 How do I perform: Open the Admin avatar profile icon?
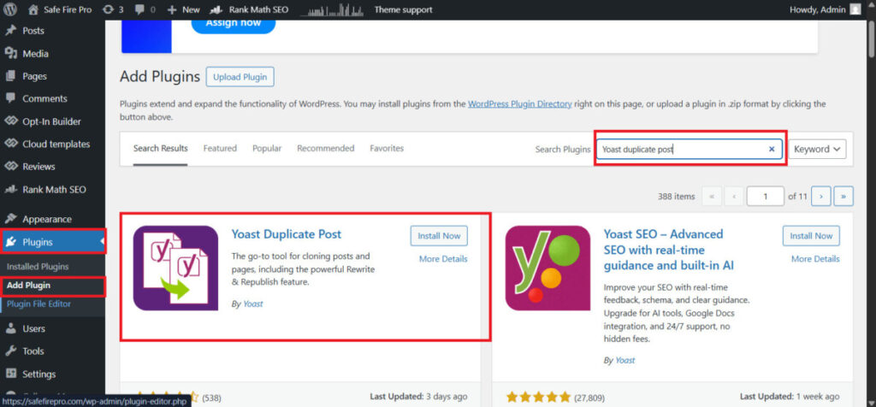click(x=855, y=9)
